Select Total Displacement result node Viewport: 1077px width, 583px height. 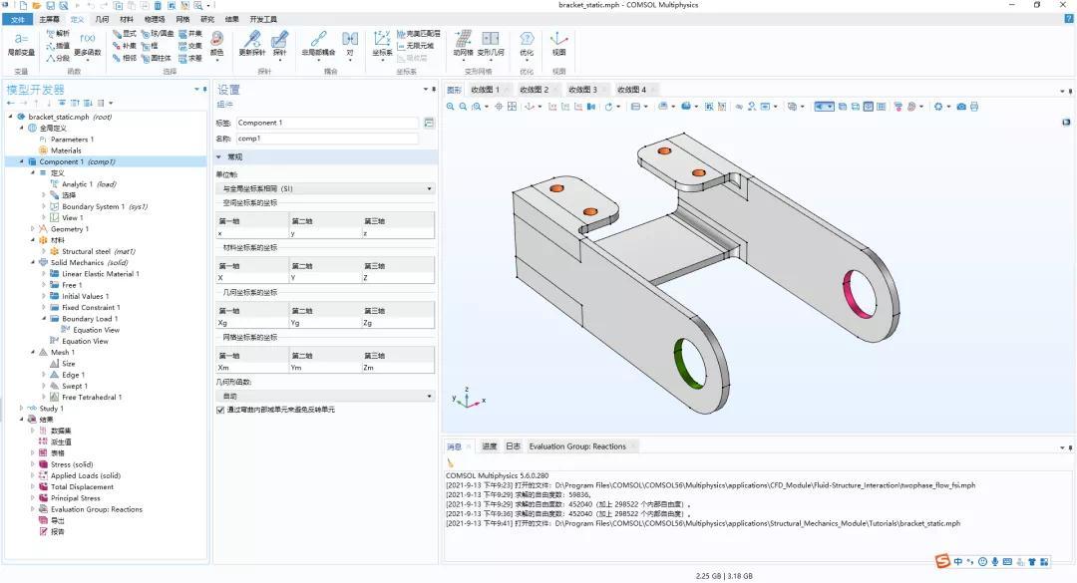(x=82, y=487)
